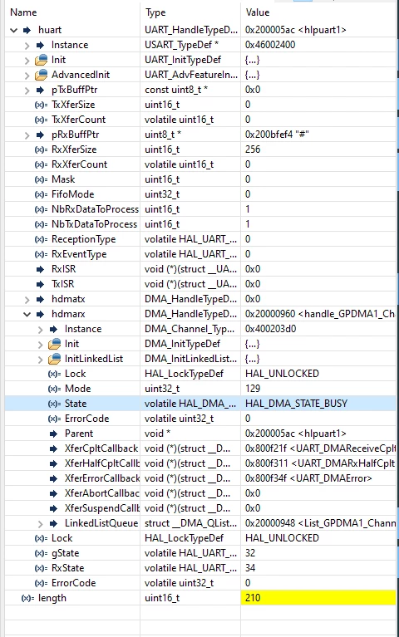The image size is (399, 637).
Task: Click the huart pointer arrow icon
Action: pos(27,30)
